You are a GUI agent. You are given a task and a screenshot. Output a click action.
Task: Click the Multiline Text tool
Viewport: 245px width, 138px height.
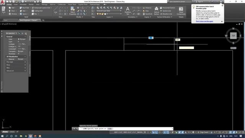[127, 11]
